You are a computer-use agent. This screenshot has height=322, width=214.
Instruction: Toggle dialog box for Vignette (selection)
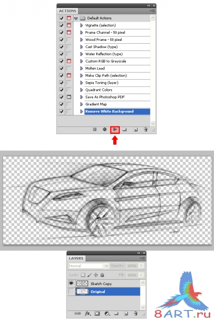pyautogui.click(x=69, y=25)
